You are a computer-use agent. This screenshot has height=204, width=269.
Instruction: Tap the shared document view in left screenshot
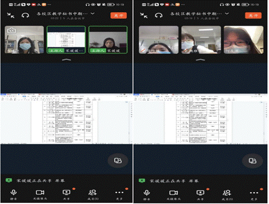pos(66,118)
